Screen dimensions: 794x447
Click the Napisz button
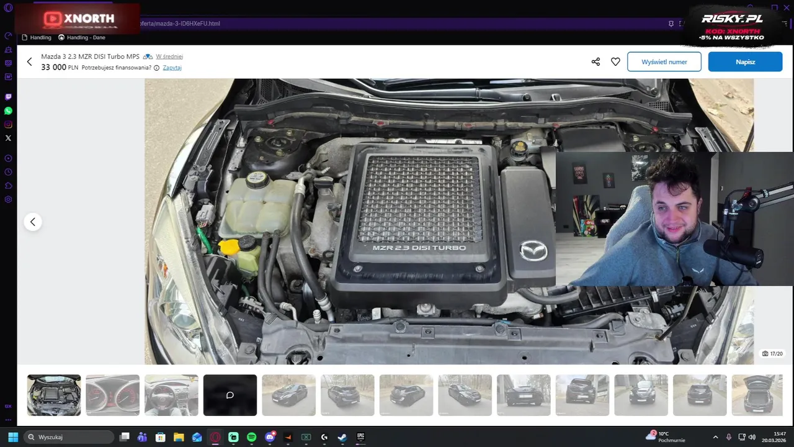745,61
